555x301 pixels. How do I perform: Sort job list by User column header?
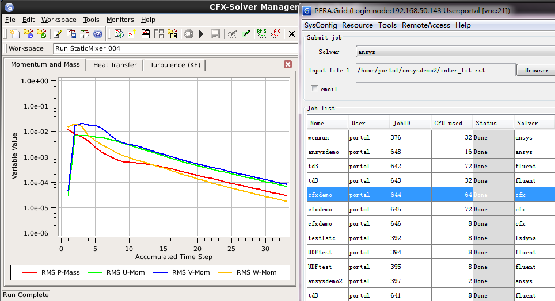(x=369, y=123)
